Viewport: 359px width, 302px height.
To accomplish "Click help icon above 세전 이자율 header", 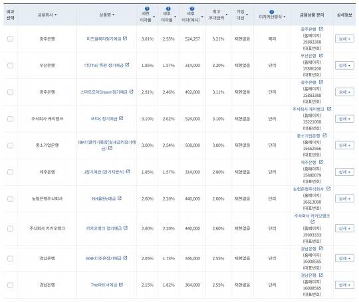I will click(147, 9).
